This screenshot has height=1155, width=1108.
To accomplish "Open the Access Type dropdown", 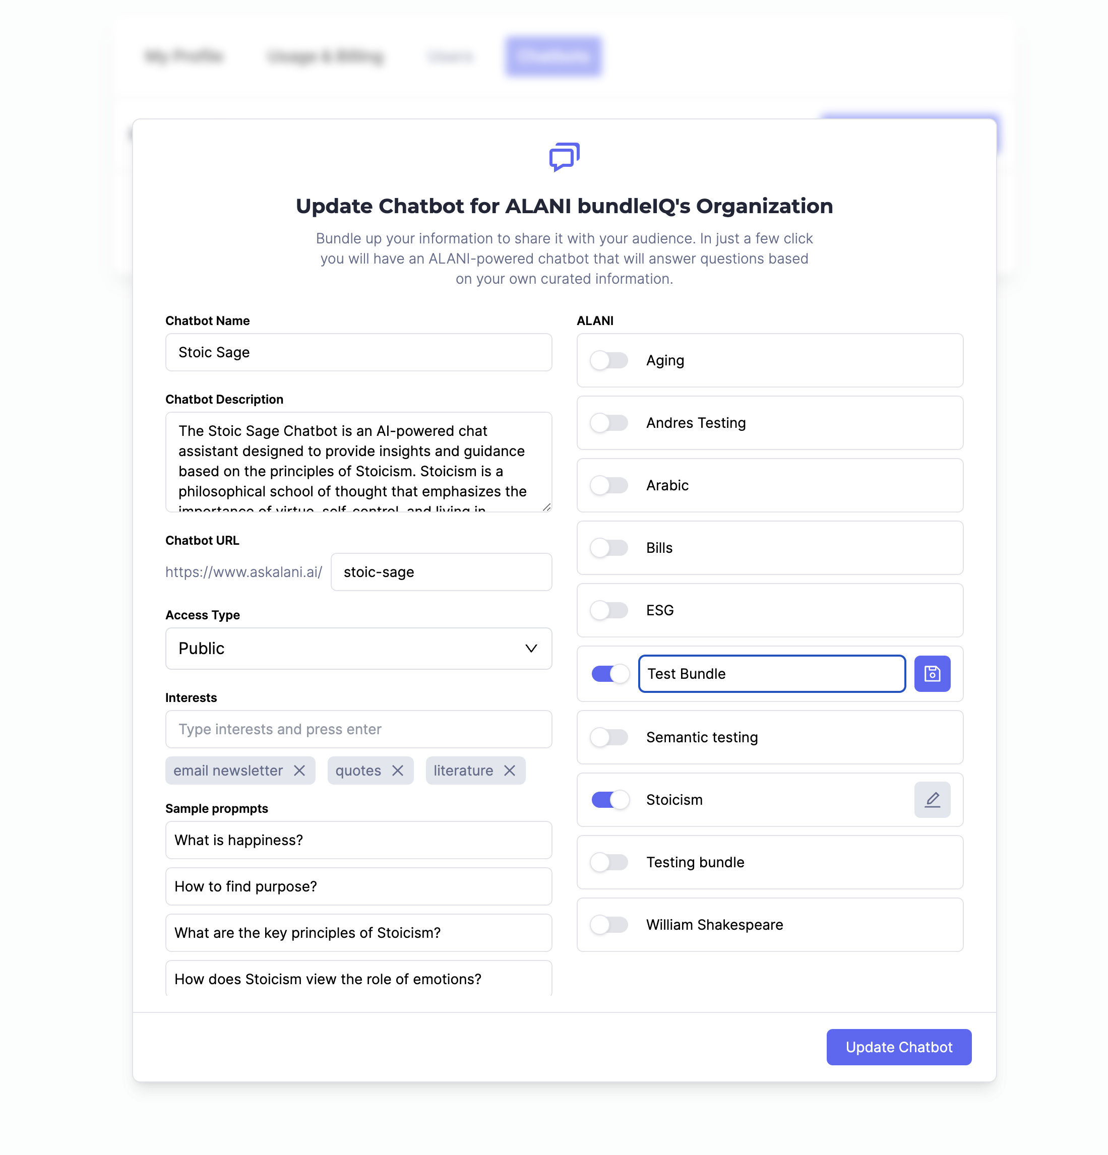I will (x=358, y=648).
